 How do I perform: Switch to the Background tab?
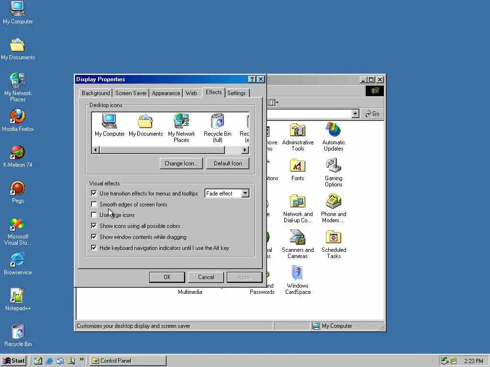(x=96, y=93)
